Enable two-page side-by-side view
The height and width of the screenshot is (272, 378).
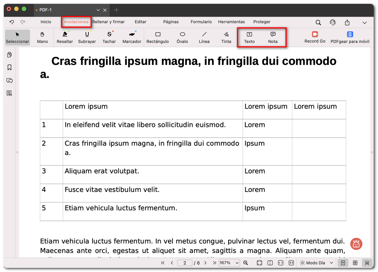(x=355, y=263)
